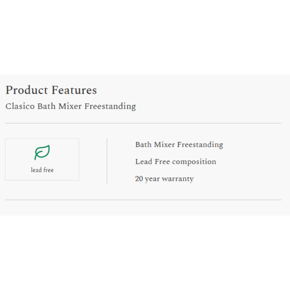
Task: Click the Clasico Bath Mixer Freestanding subtitle
Action: click(71, 106)
